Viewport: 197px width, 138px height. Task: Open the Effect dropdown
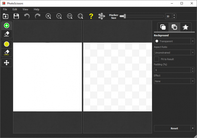tap(174, 81)
